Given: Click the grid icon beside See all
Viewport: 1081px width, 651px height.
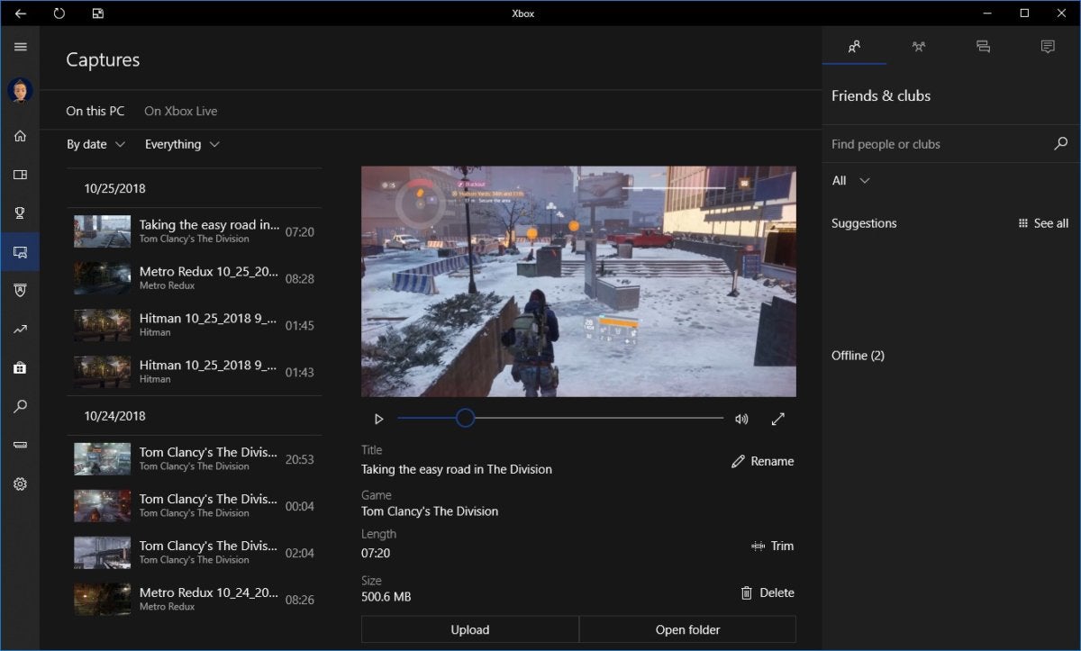Looking at the screenshot, I should click(1022, 223).
